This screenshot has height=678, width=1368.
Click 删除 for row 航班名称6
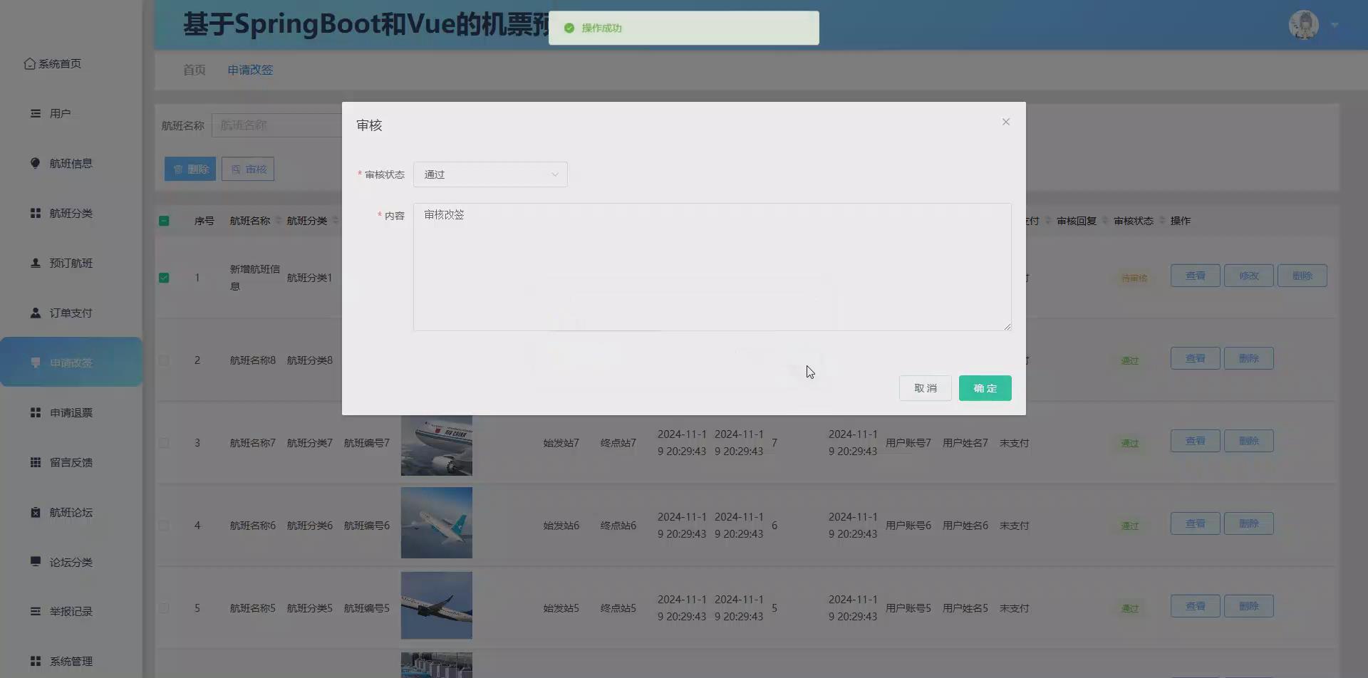1249,523
